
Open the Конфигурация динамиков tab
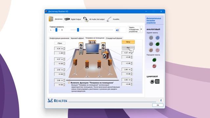59,38
